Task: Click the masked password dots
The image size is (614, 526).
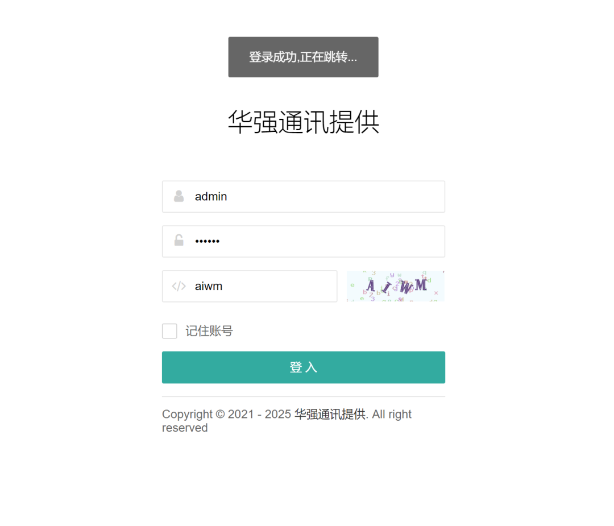Action: [x=207, y=241]
